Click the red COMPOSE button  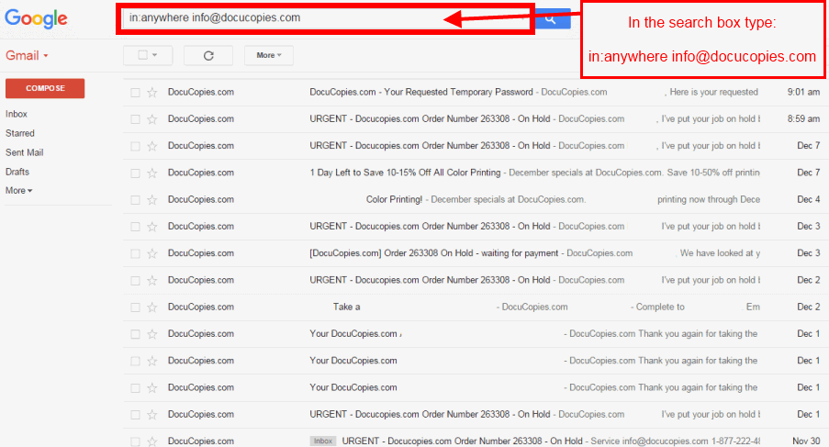[45, 88]
